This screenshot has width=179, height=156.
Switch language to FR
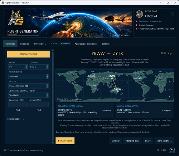pyautogui.click(x=158, y=150)
